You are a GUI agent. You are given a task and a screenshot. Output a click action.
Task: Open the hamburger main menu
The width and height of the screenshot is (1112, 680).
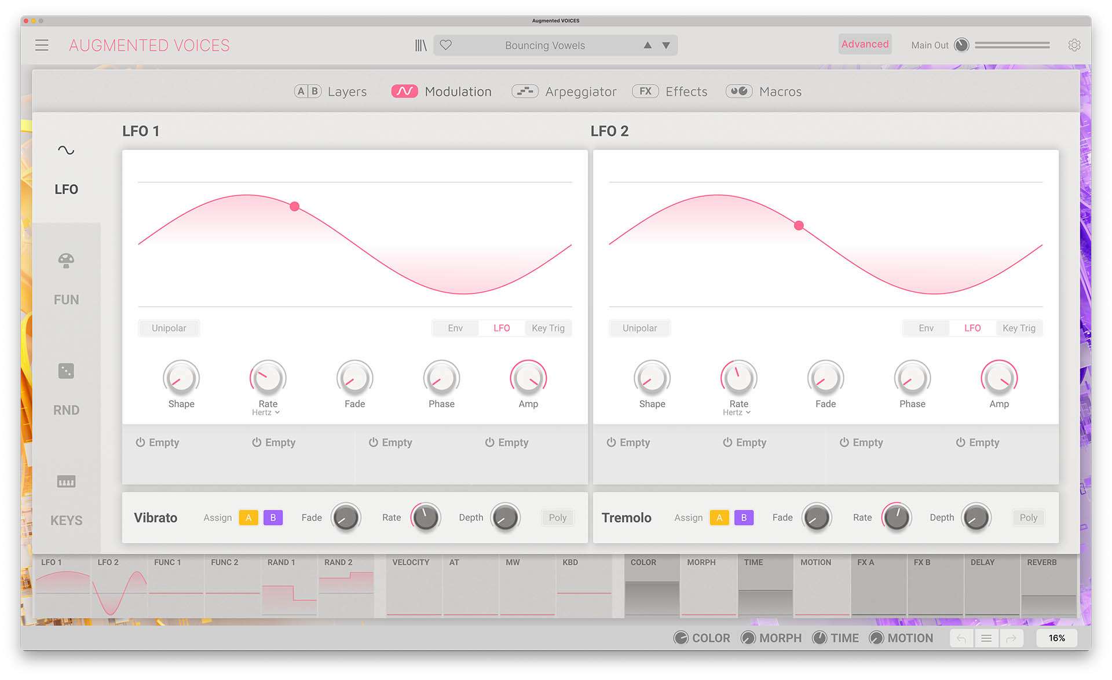coord(42,45)
